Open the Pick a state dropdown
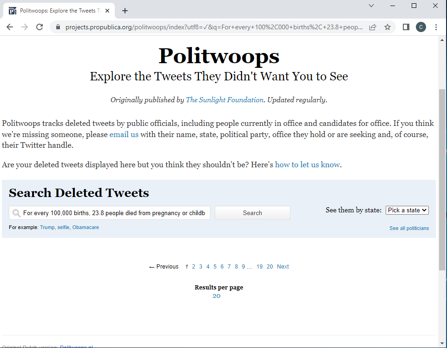The image size is (447, 348). pos(407,210)
